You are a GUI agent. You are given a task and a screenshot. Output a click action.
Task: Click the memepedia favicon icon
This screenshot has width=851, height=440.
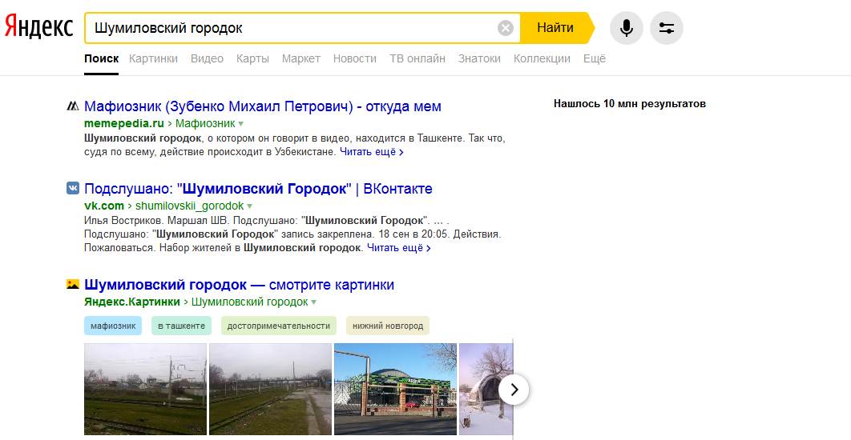[73, 106]
